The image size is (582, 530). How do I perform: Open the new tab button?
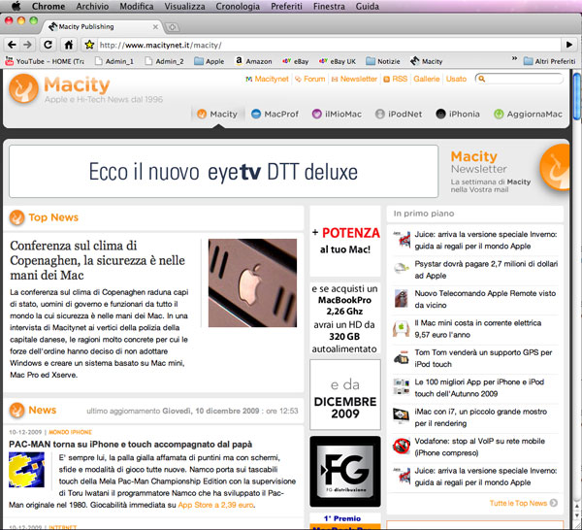[172, 27]
